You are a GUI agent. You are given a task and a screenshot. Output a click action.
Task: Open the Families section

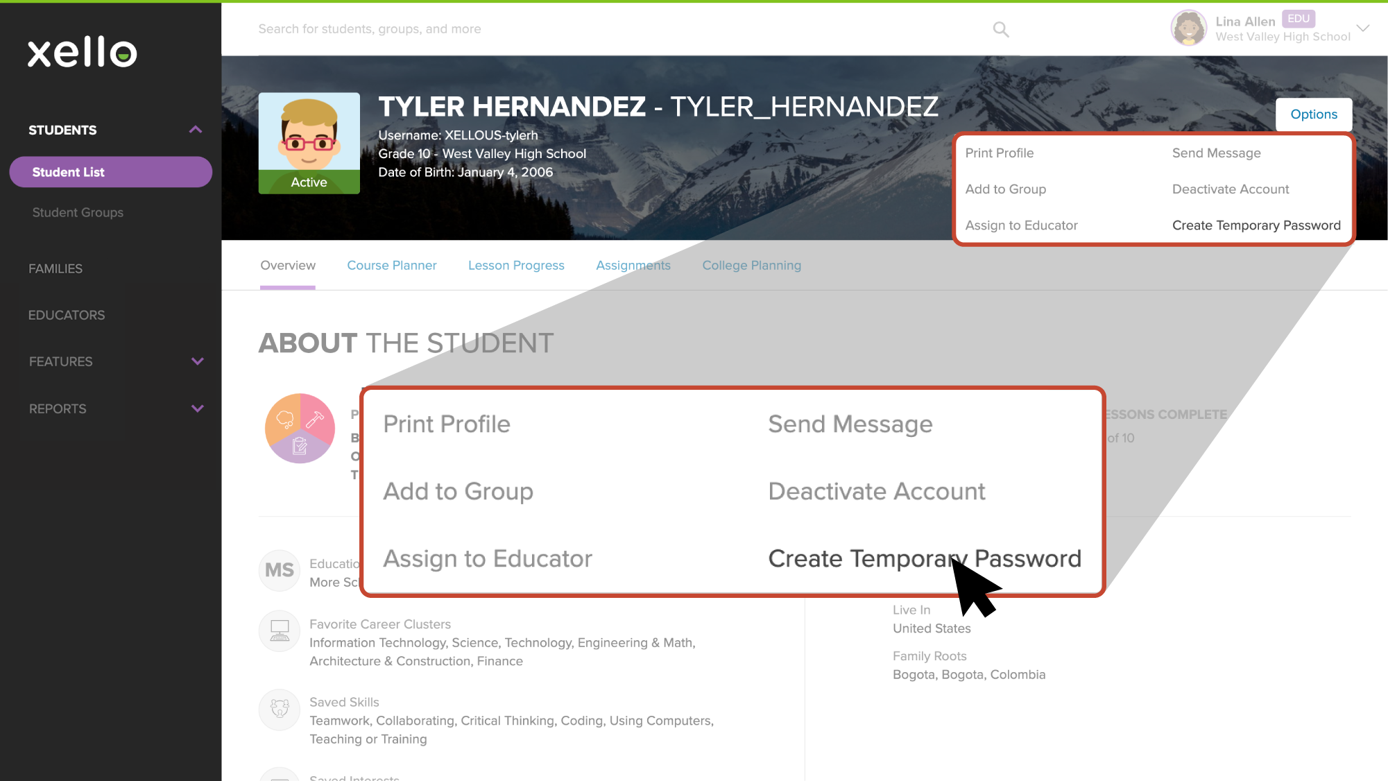click(55, 268)
